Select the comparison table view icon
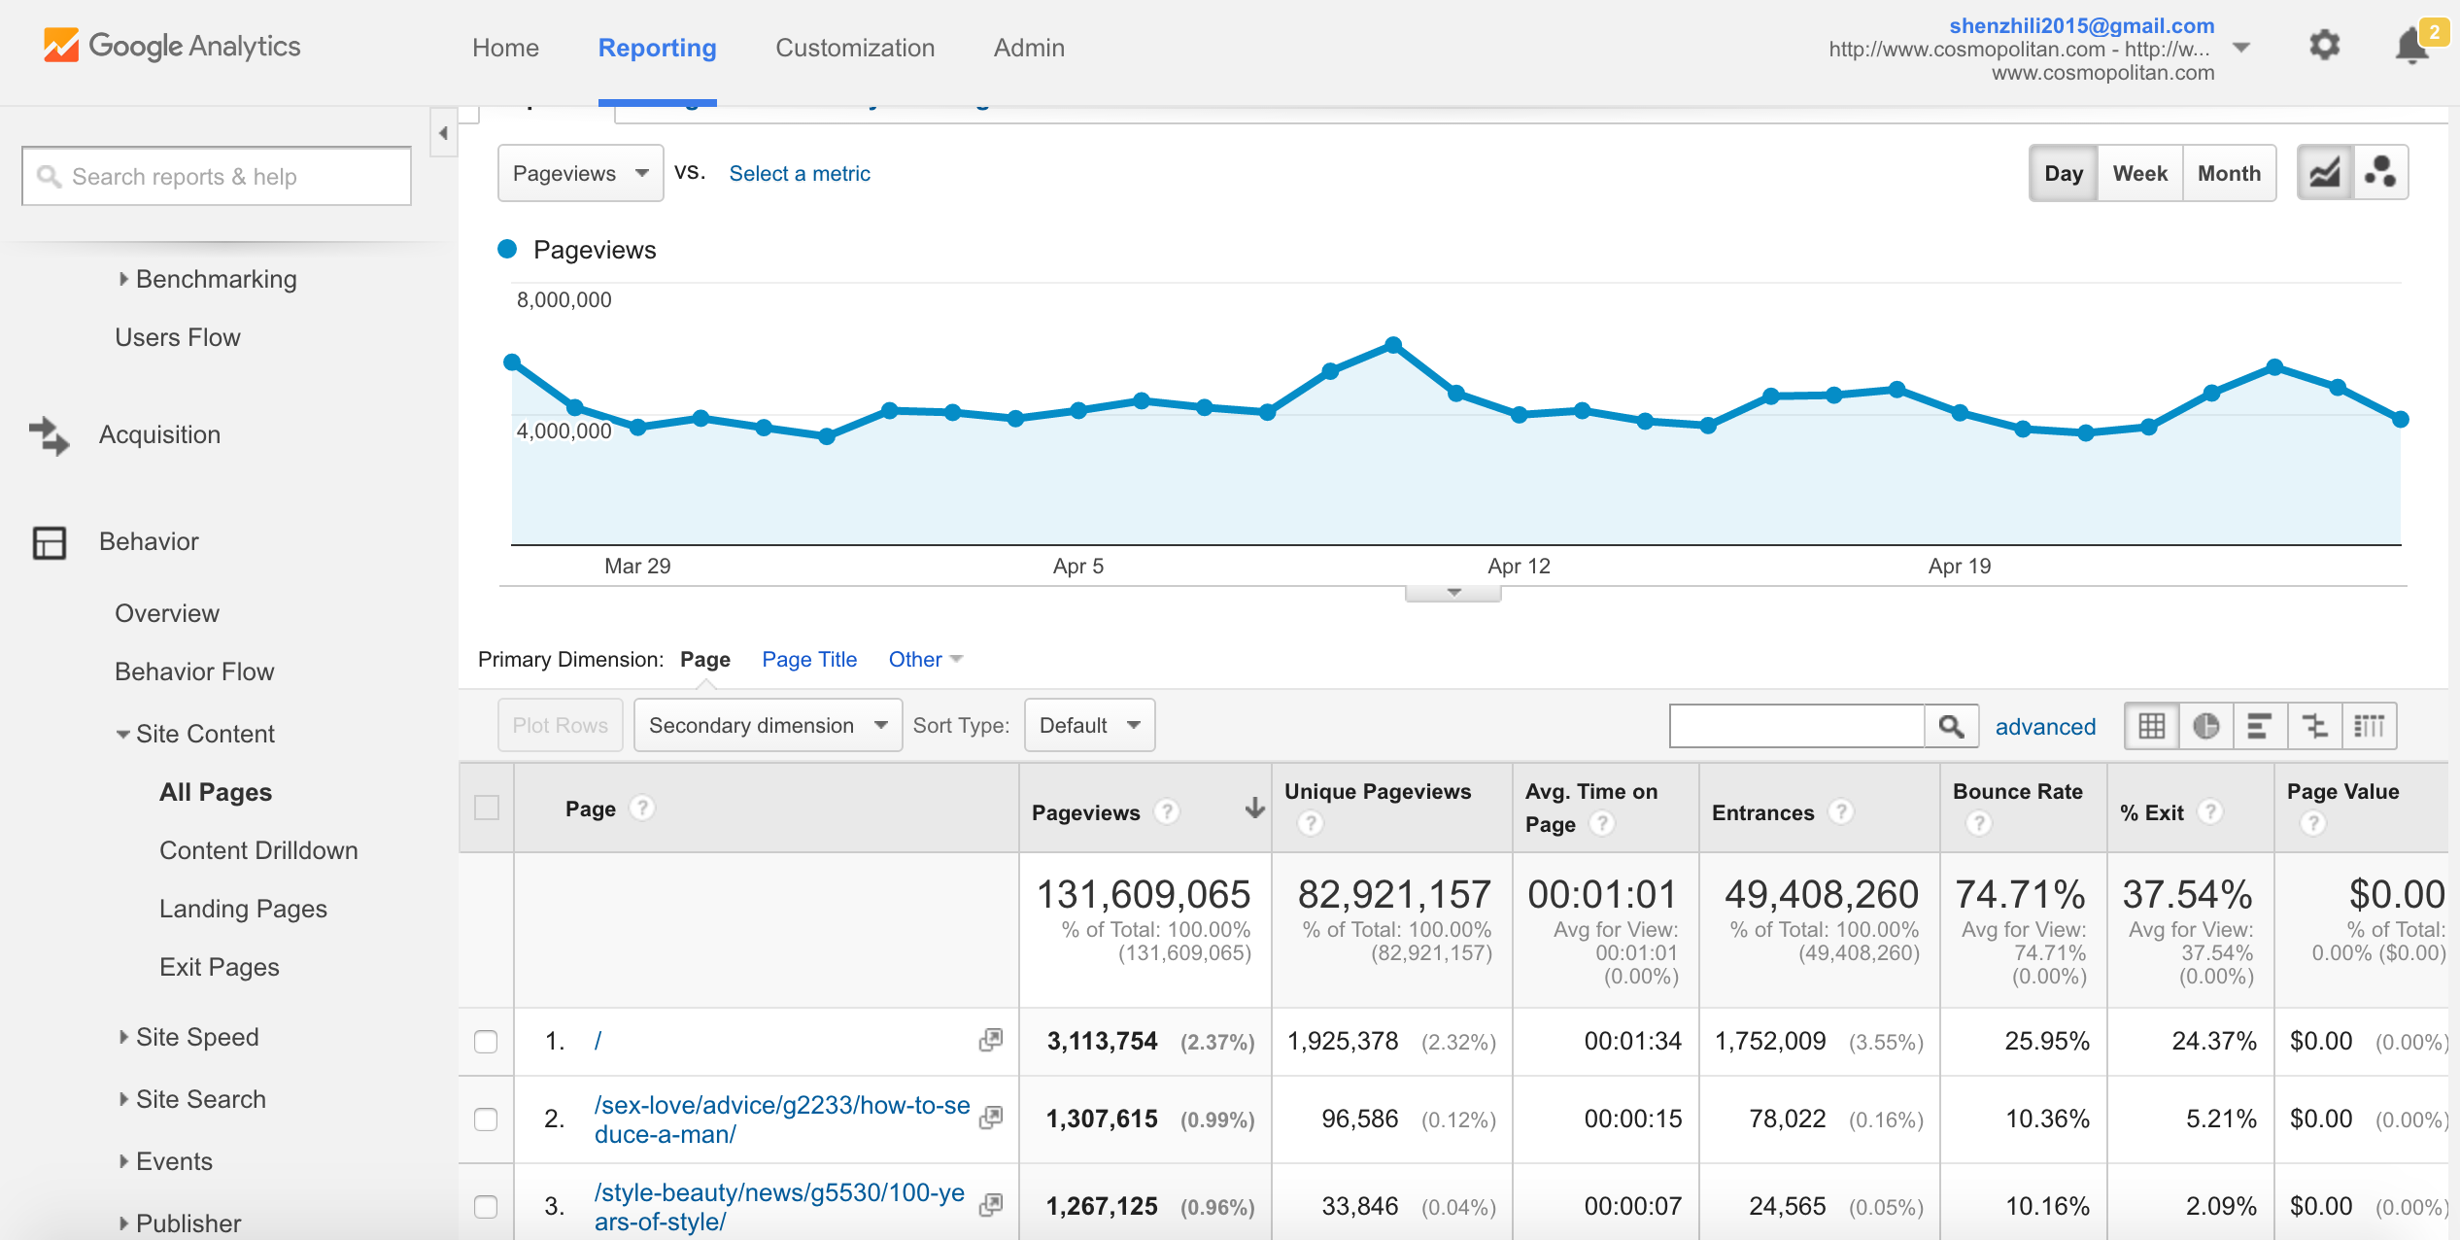Image resolution: width=2460 pixels, height=1240 pixels. pyautogui.click(x=2315, y=726)
